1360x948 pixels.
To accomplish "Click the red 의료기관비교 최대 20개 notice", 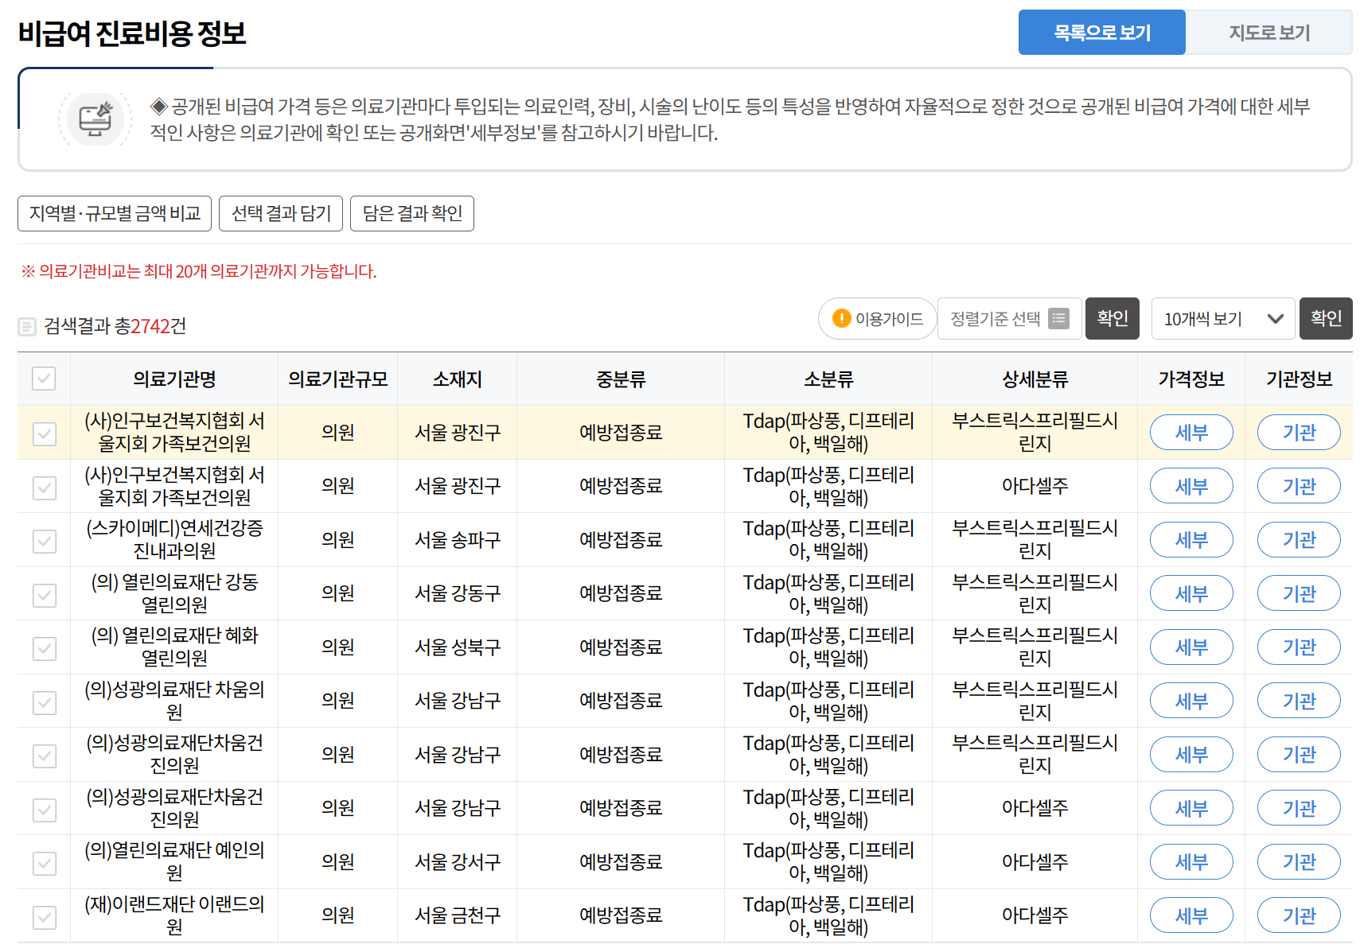I will tap(198, 271).
